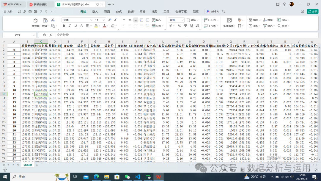Click the cloud sync icon near Share
321x181 pixels.
[x=303, y=12]
